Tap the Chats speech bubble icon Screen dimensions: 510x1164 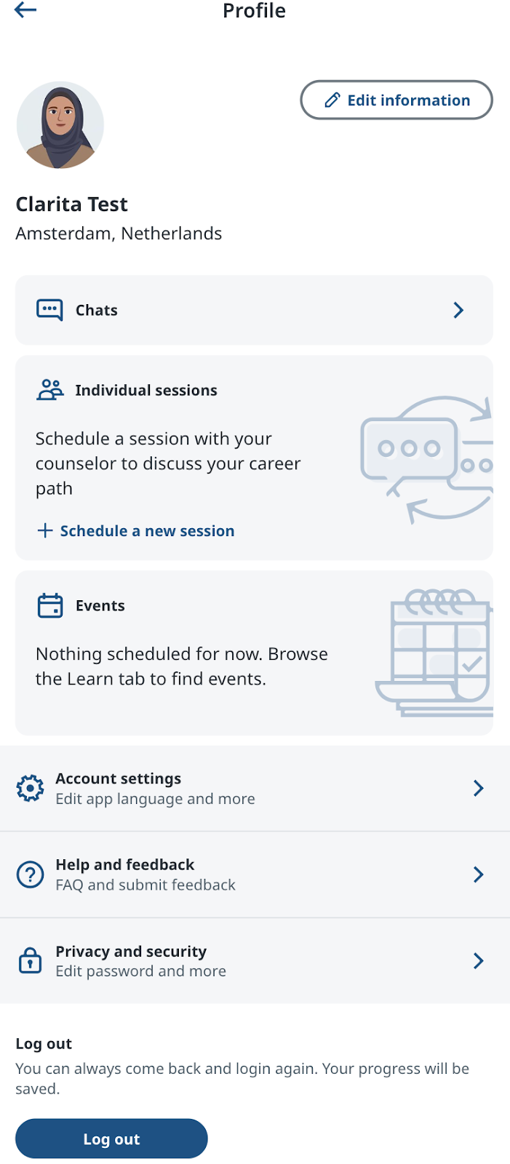coord(49,310)
